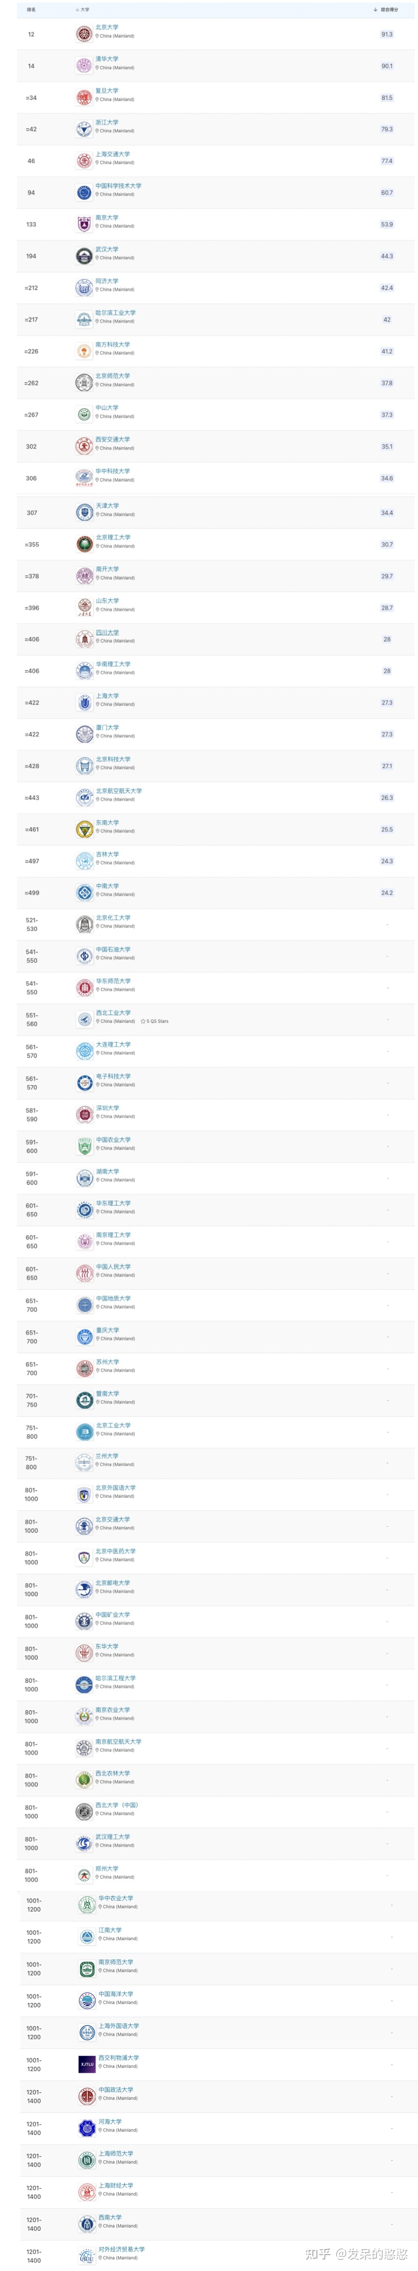
Task: Click the 排名 column header
Action: pos(31,10)
